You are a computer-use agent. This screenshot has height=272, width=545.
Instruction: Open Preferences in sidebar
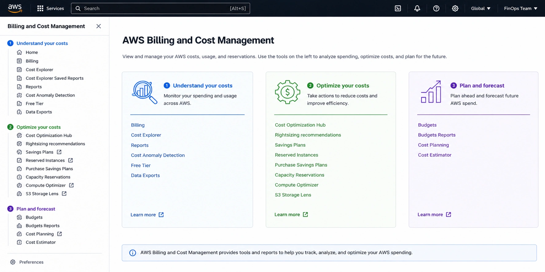click(x=31, y=262)
